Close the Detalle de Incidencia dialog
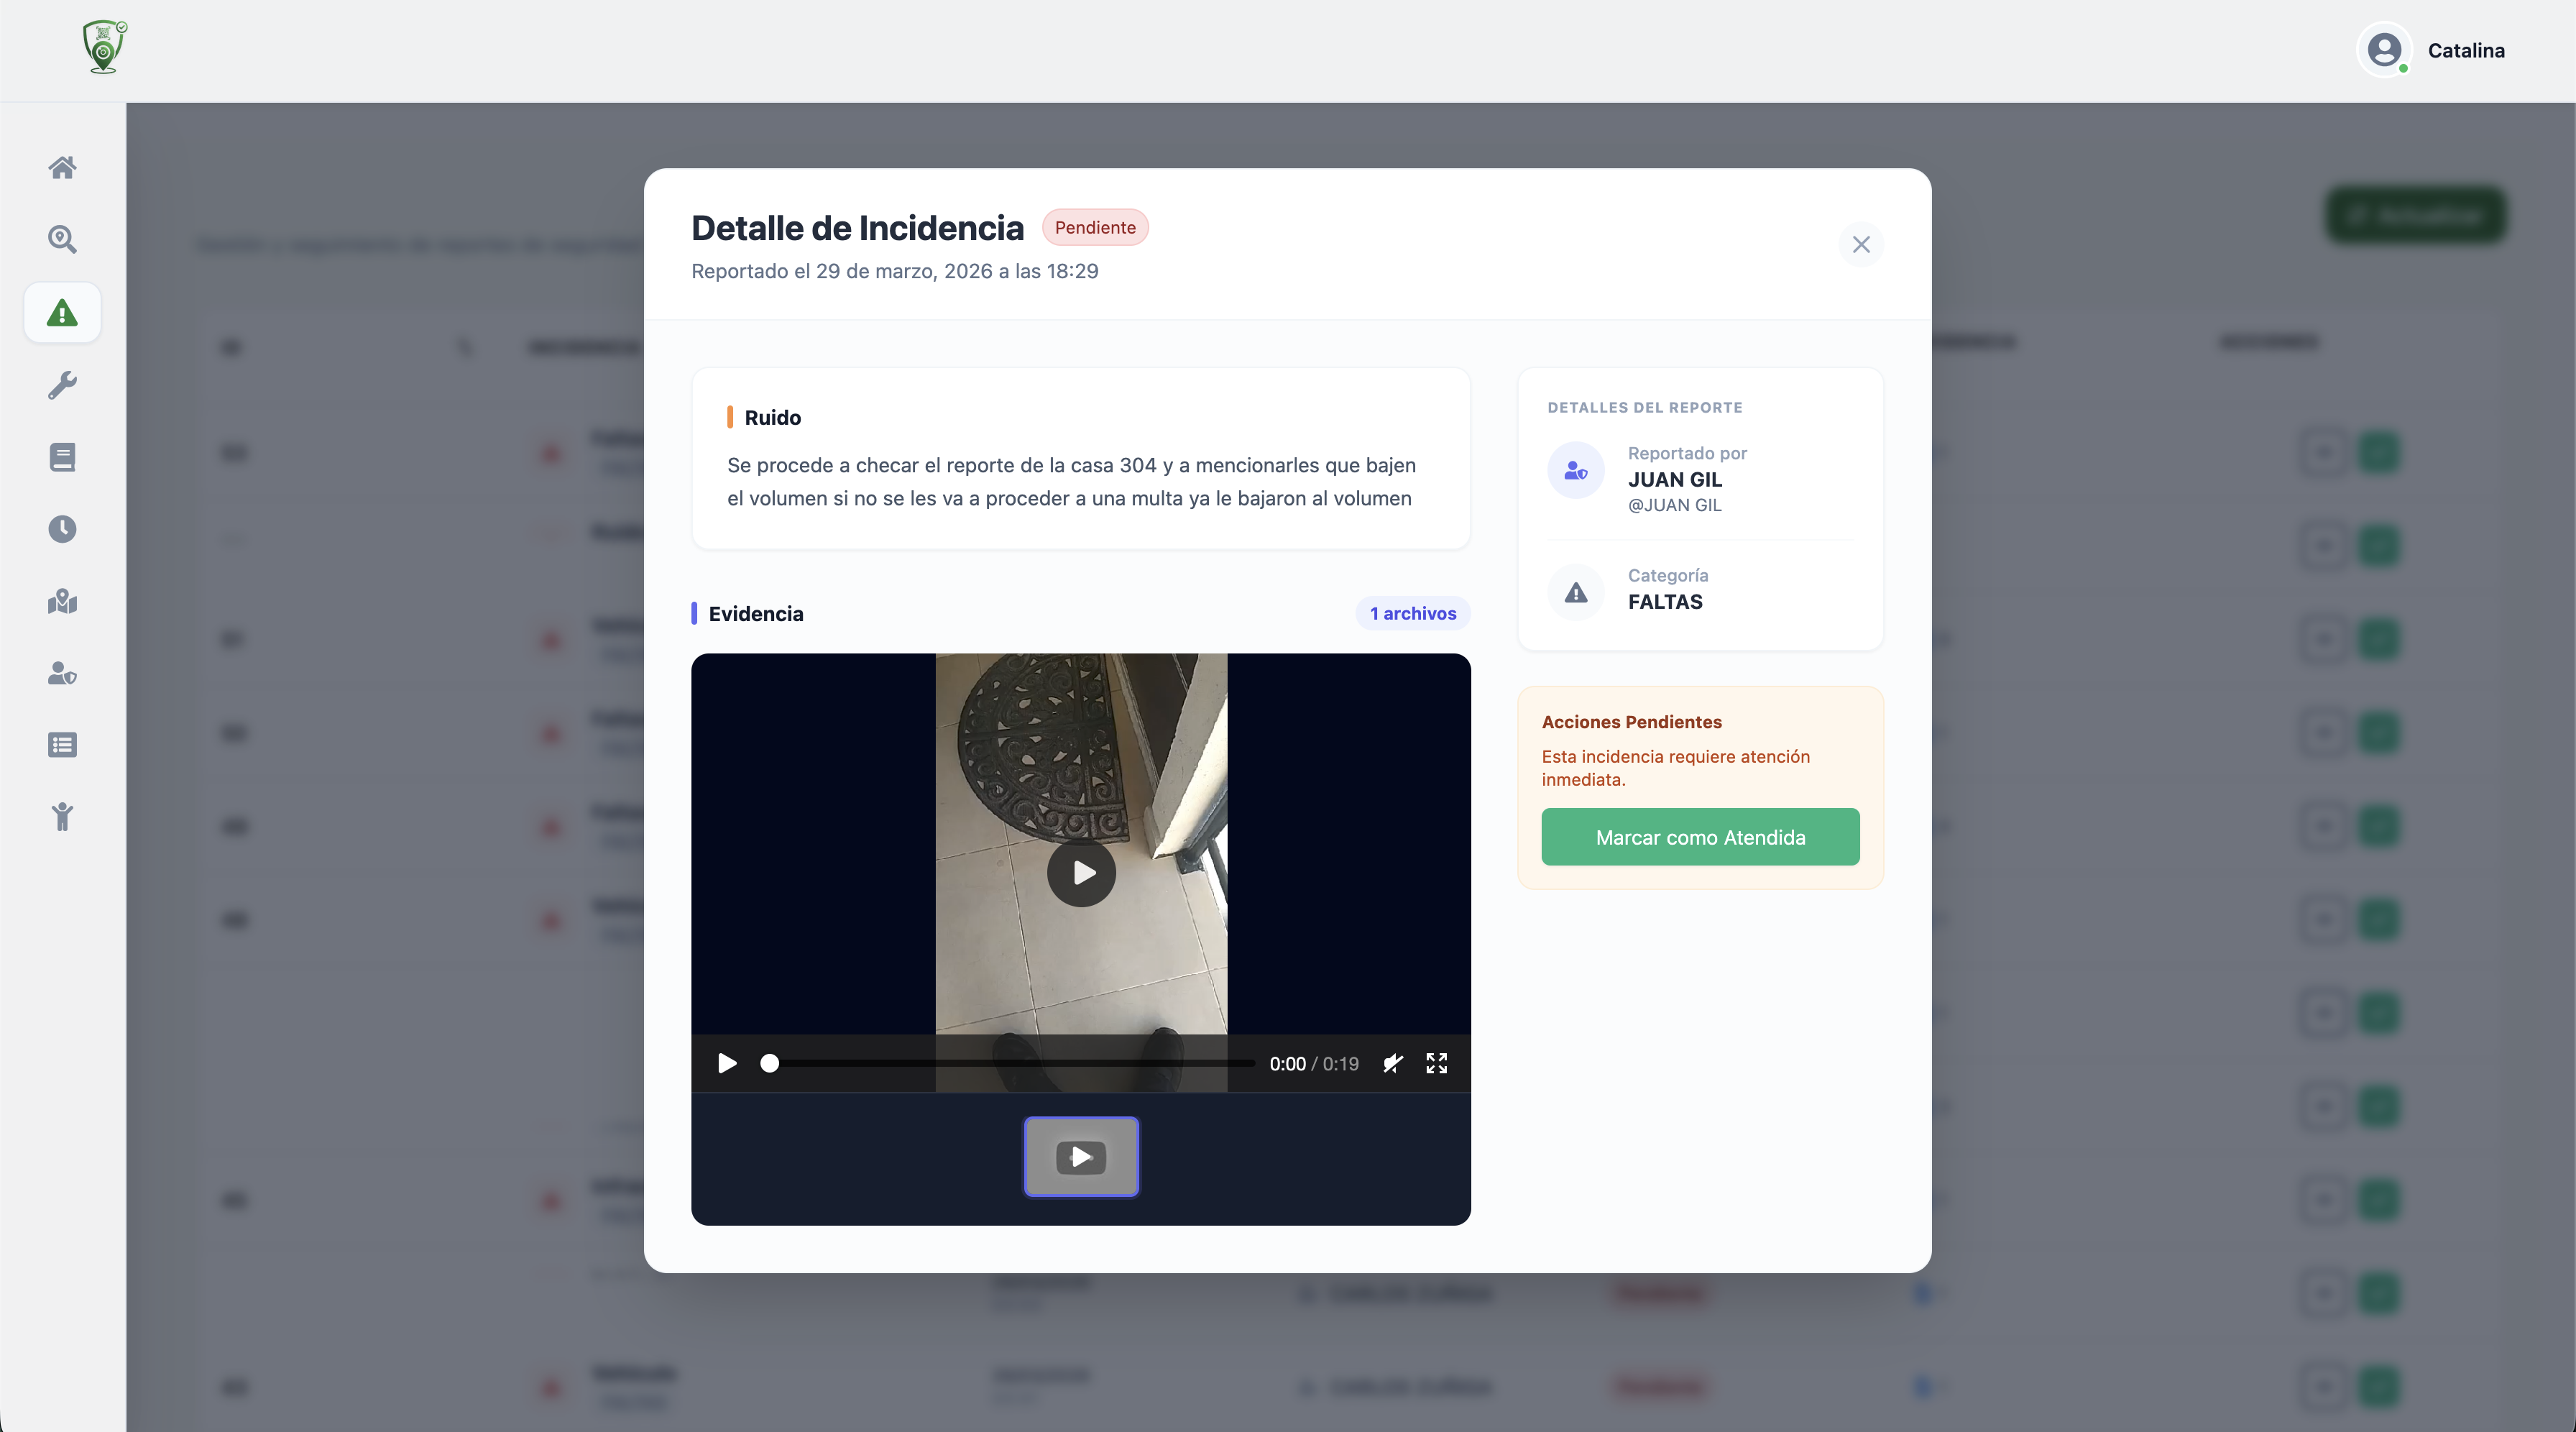The width and height of the screenshot is (2576, 1432). coord(1861,245)
